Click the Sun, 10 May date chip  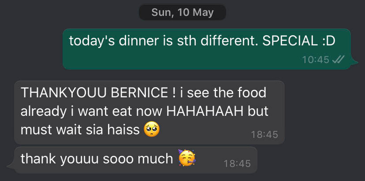tap(182, 12)
